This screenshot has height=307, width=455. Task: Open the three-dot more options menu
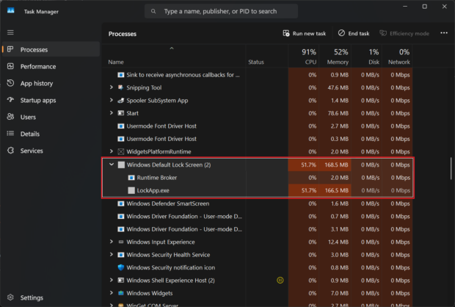tap(444, 33)
